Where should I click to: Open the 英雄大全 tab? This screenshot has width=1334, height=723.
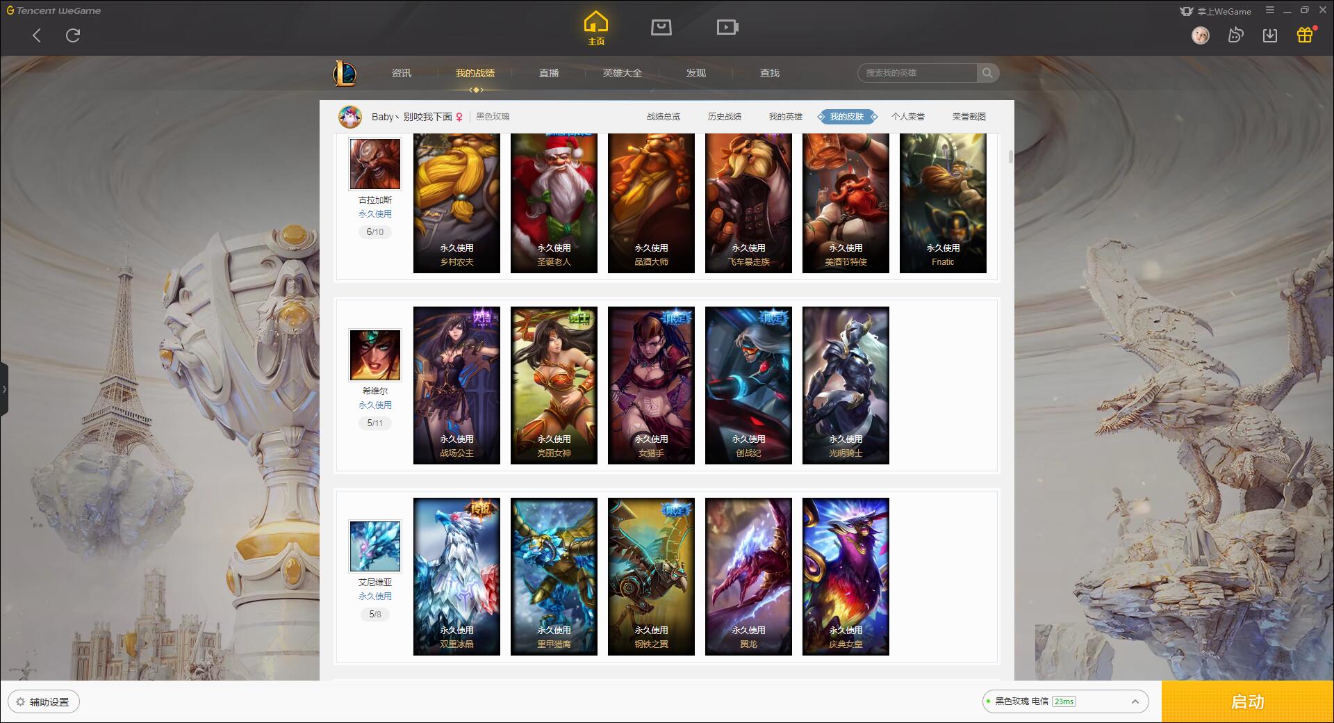623,73
